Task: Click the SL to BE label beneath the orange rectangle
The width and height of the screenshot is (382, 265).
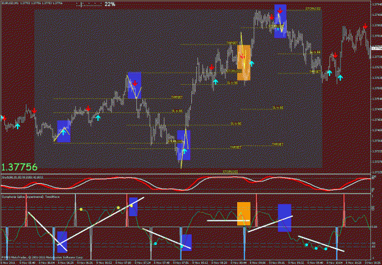Action: [232, 83]
